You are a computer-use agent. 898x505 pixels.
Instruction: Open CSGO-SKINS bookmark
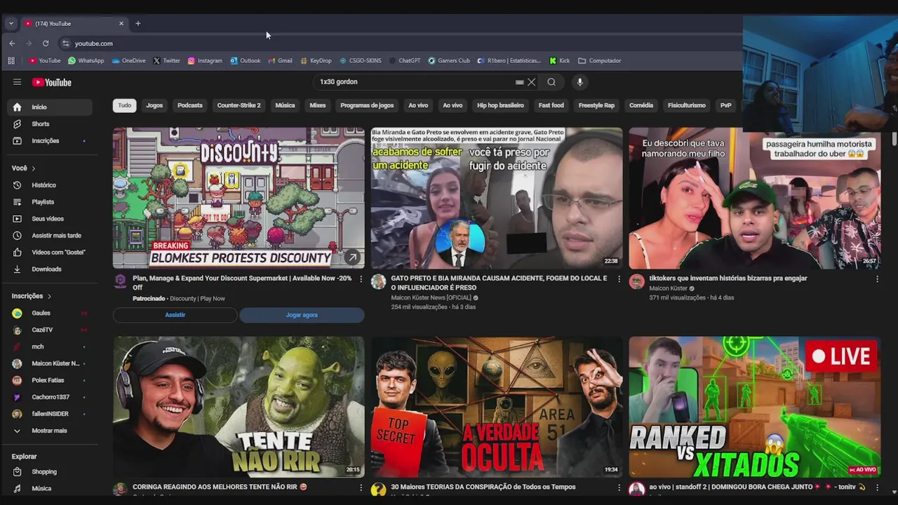(x=360, y=61)
